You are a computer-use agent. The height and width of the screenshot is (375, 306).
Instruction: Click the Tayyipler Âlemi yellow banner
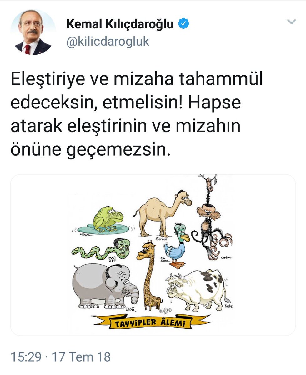pyautogui.click(x=151, y=322)
